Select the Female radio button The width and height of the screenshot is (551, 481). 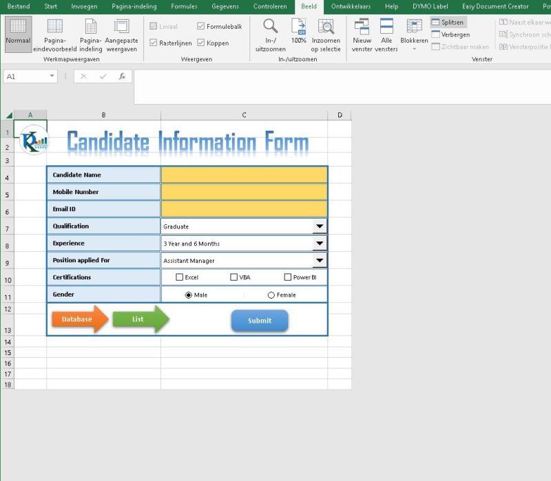click(x=271, y=295)
